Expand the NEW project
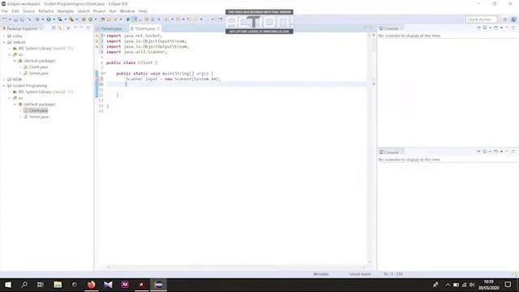The width and height of the screenshot is (519, 292). coord(4,79)
